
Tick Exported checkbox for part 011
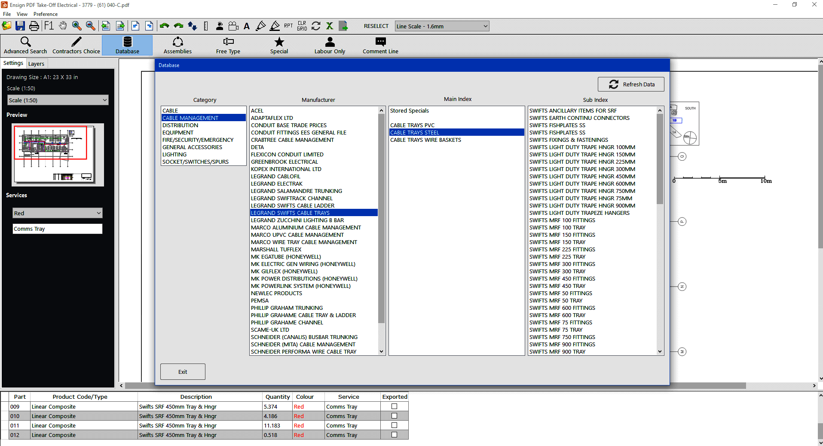coord(394,425)
